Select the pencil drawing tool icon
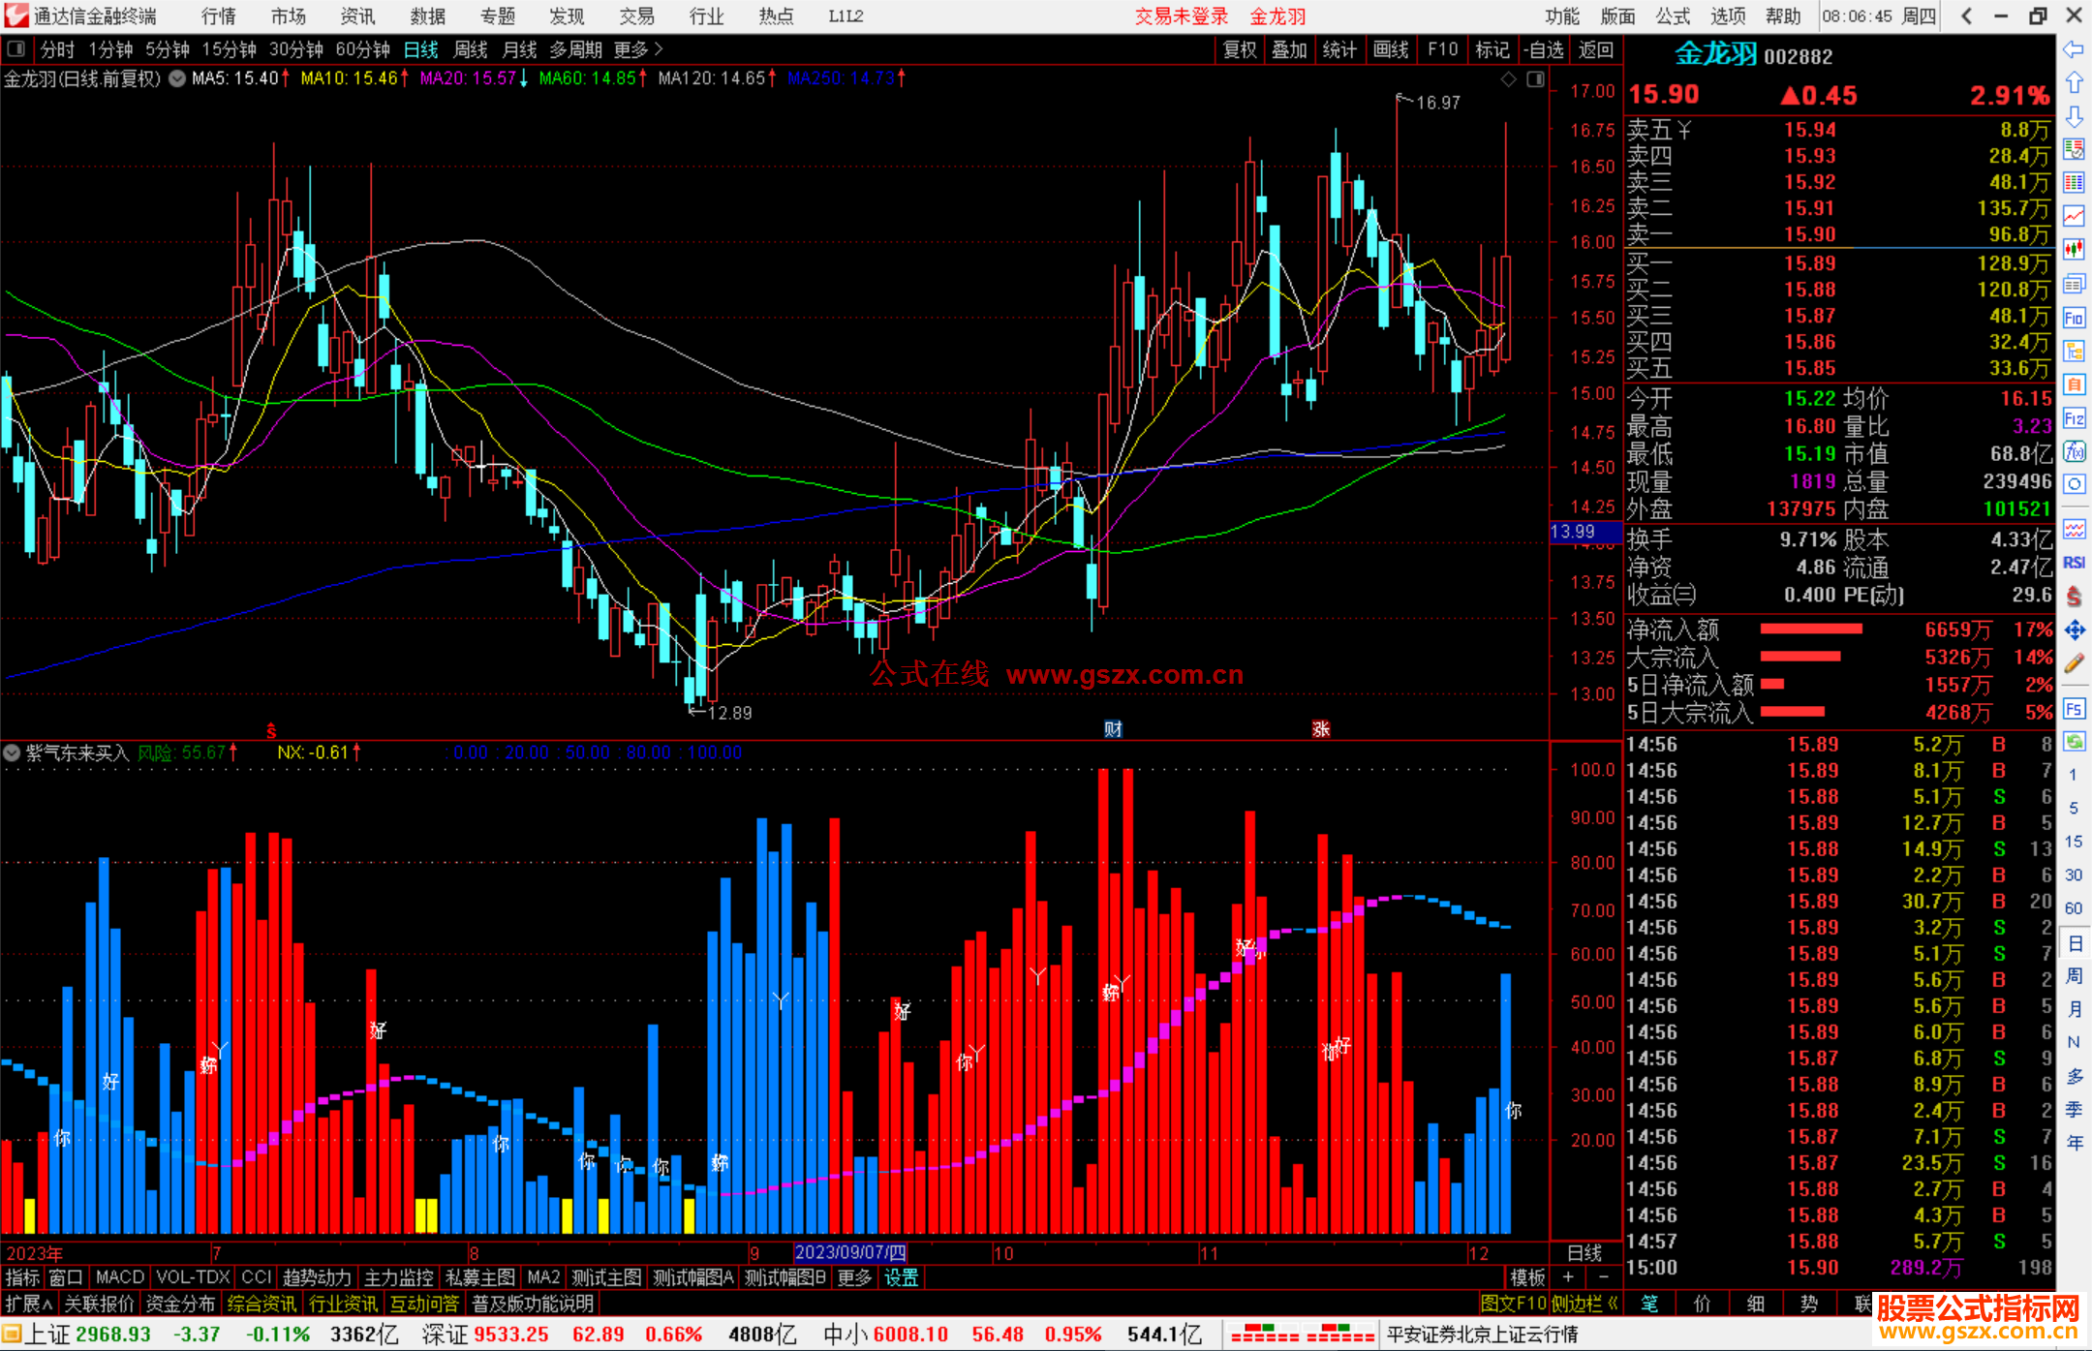2092x1351 pixels. pyautogui.click(x=2074, y=663)
